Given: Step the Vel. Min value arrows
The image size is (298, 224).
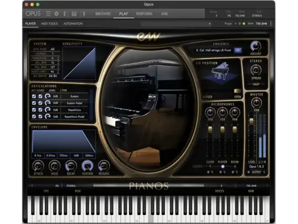Looking at the screenshot, I should [x=58, y=63].
